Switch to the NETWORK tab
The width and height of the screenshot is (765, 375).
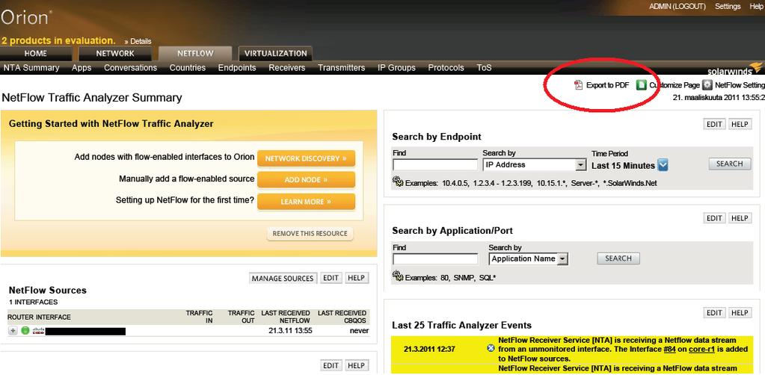pyautogui.click(x=115, y=53)
